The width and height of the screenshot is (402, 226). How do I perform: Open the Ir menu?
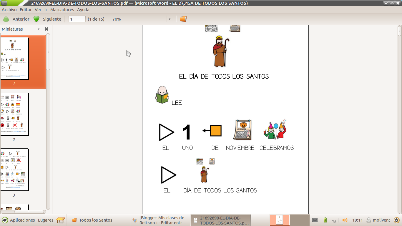(x=46, y=9)
